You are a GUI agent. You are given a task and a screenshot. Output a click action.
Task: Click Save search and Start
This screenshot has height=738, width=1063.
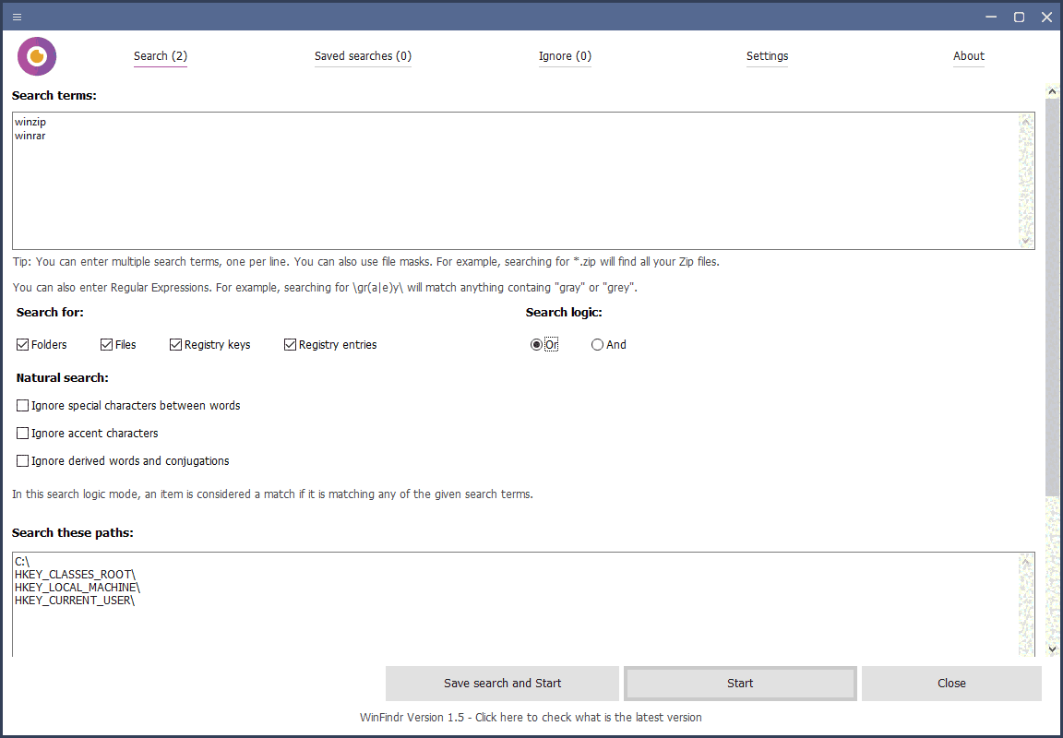pyautogui.click(x=502, y=683)
